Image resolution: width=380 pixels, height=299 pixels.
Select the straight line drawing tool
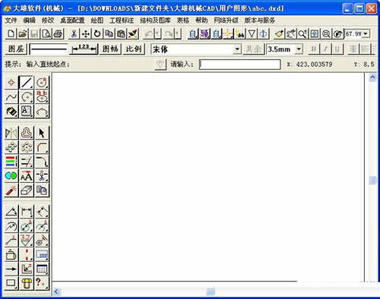click(x=27, y=83)
